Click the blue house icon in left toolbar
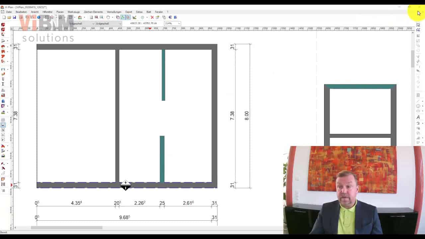 [x=3, y=101]
